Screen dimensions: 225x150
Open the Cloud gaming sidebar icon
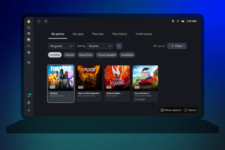(29, 46)
